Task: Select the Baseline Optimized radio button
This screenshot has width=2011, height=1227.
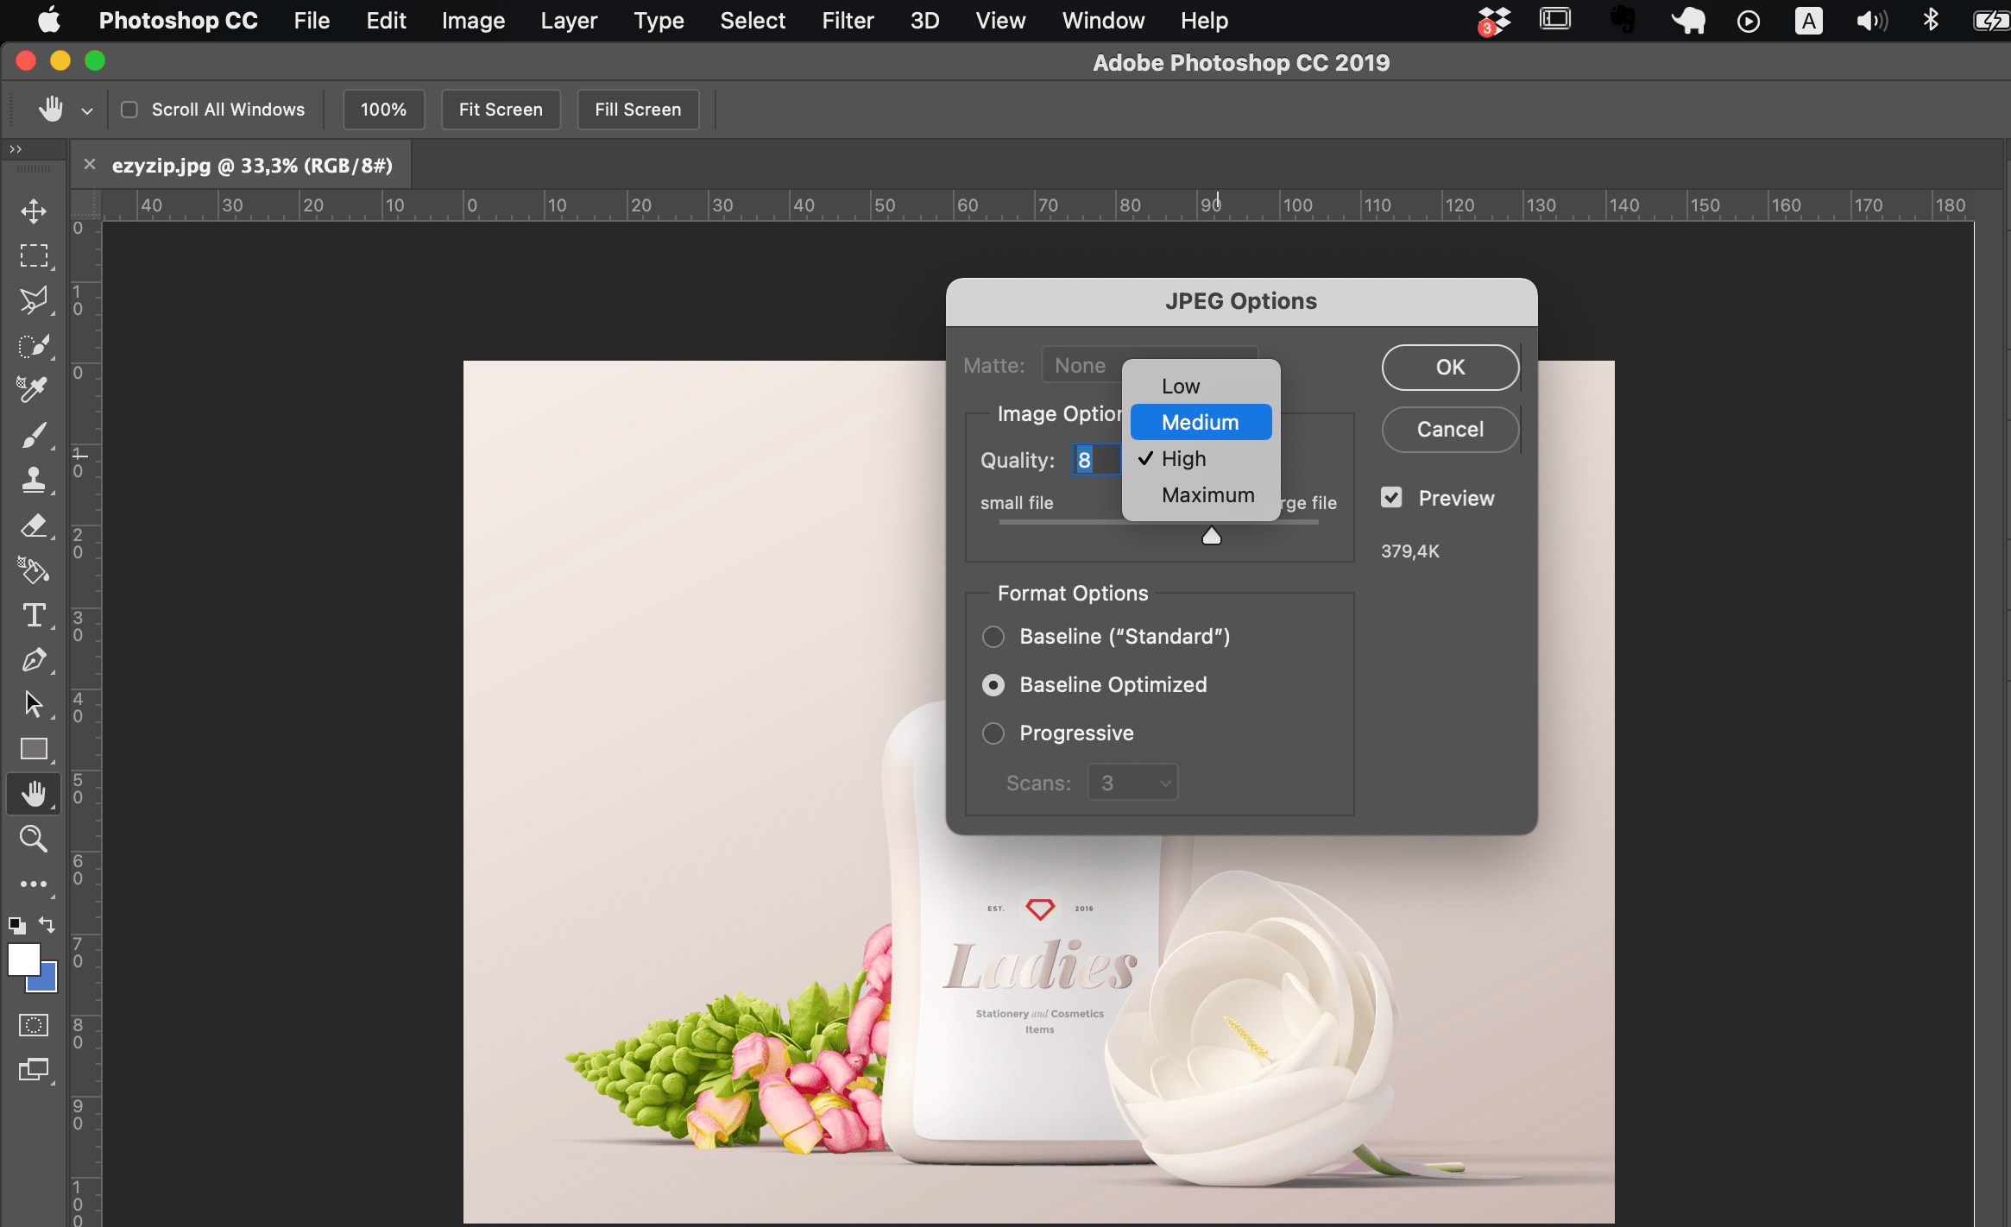Action: tap(993, 685)
